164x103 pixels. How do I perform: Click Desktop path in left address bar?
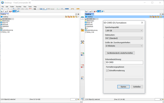pos(6,17)
